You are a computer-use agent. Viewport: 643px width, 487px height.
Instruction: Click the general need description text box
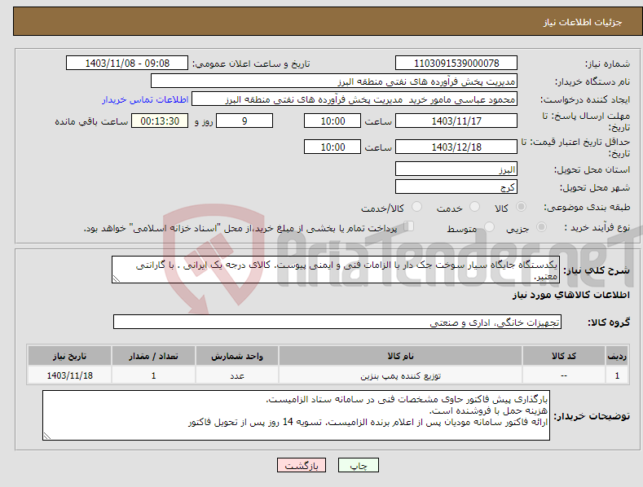(x=336, y=270)
